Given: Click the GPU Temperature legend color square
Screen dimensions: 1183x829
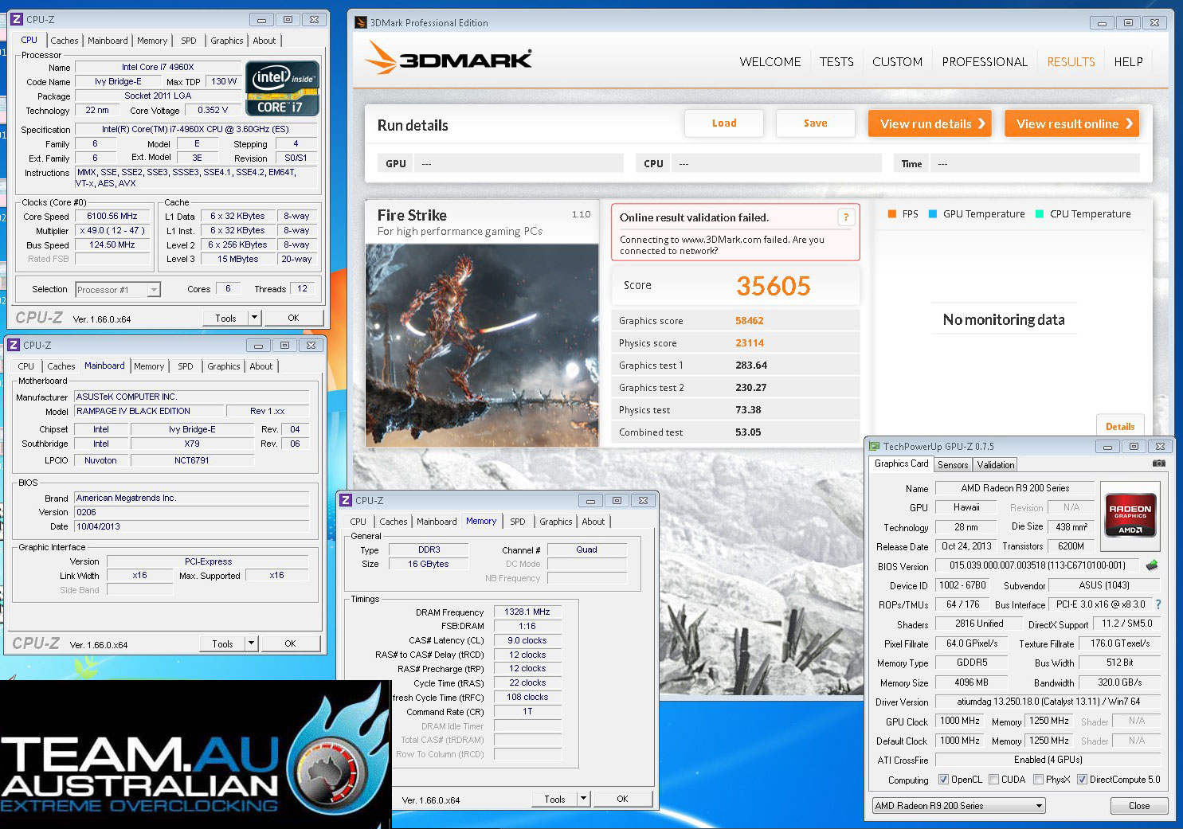Looking at the screenshot, I should (932, 214).
